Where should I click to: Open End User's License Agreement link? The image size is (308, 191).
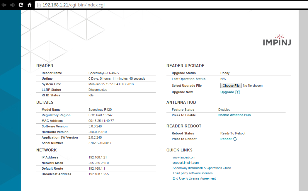pyautogui.click(x=194, y=179)
